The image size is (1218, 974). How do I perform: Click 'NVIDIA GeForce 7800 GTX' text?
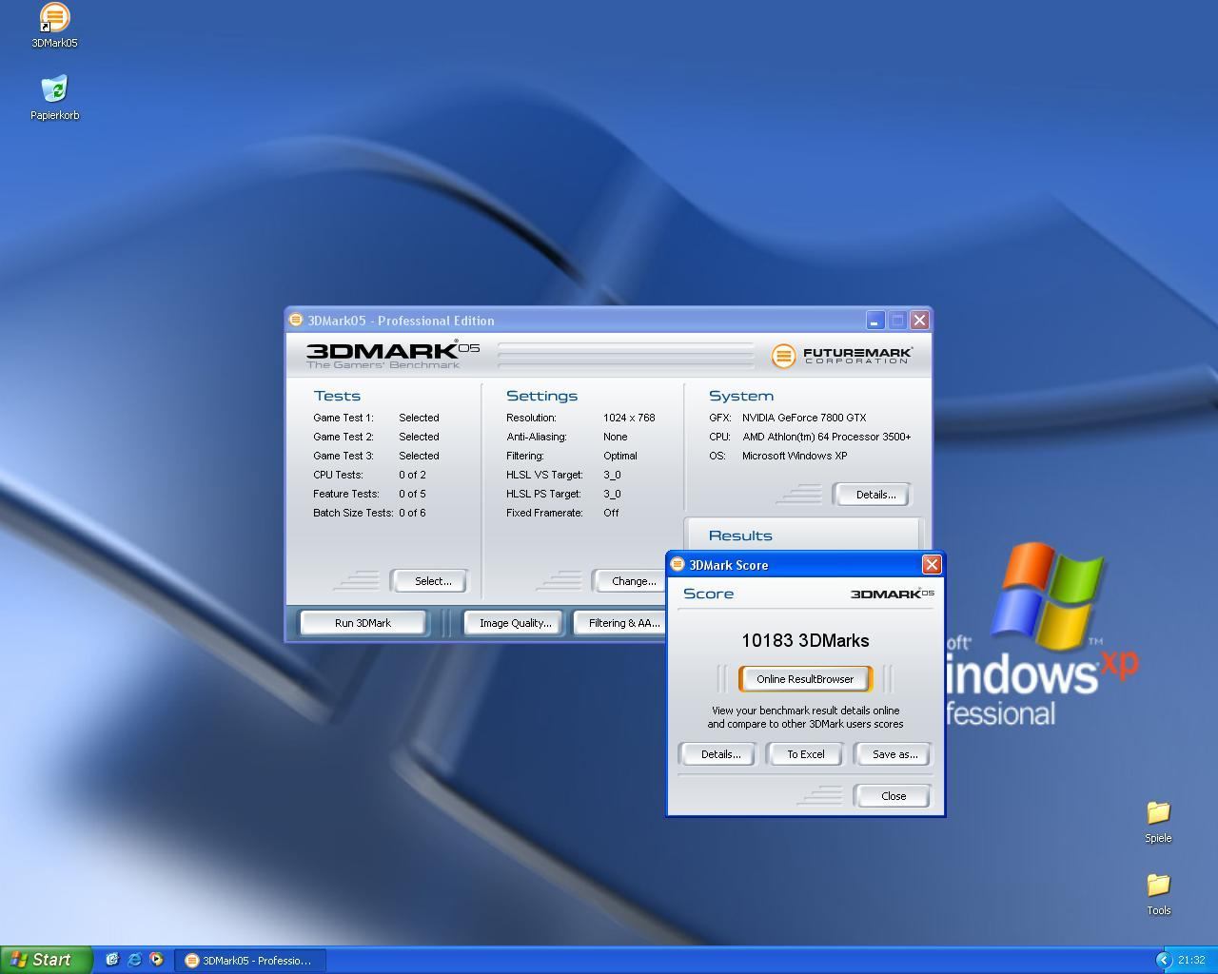(804, 418)
